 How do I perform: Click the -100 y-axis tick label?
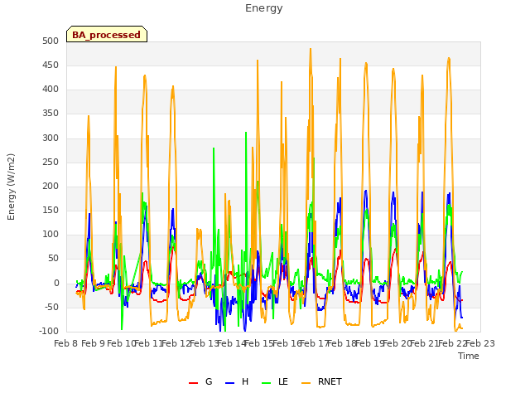pyautogui.click(x=49, y=331)
